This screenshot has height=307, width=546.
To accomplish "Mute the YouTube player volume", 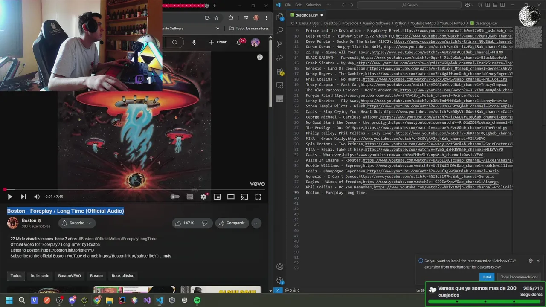I will (x=37, y=197).
